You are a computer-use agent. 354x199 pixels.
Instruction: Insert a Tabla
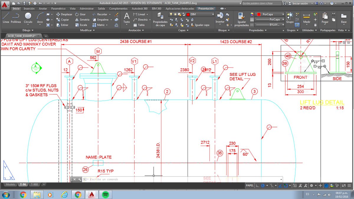[139, 25]
